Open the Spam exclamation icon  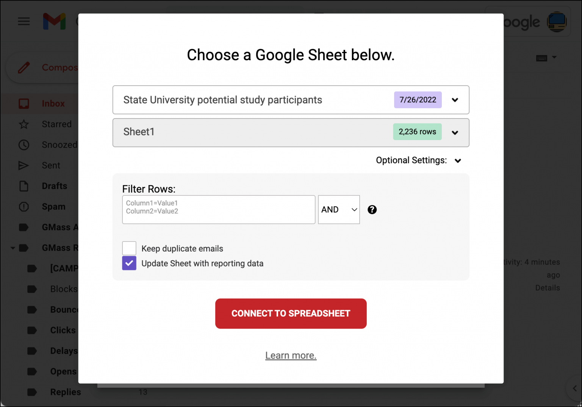click(x=24, y=206)
